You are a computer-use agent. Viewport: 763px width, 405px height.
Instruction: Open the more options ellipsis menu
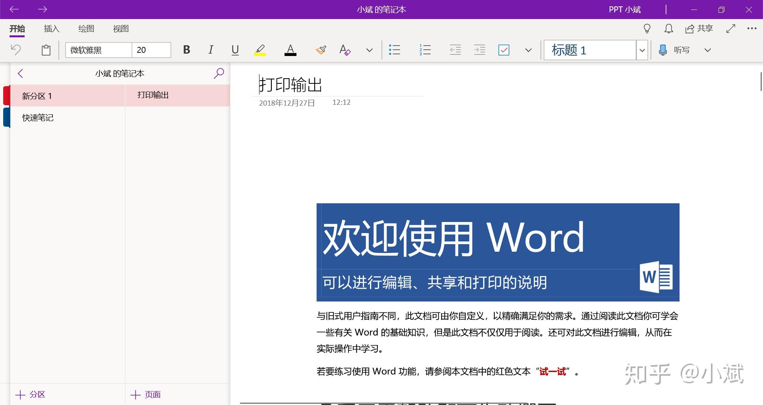click(x=752, y=29)
